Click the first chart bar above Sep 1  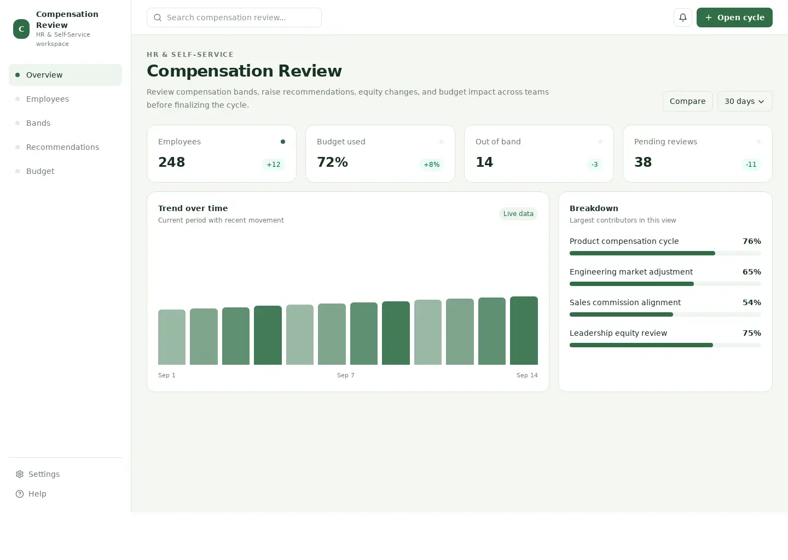pos(172,337)
